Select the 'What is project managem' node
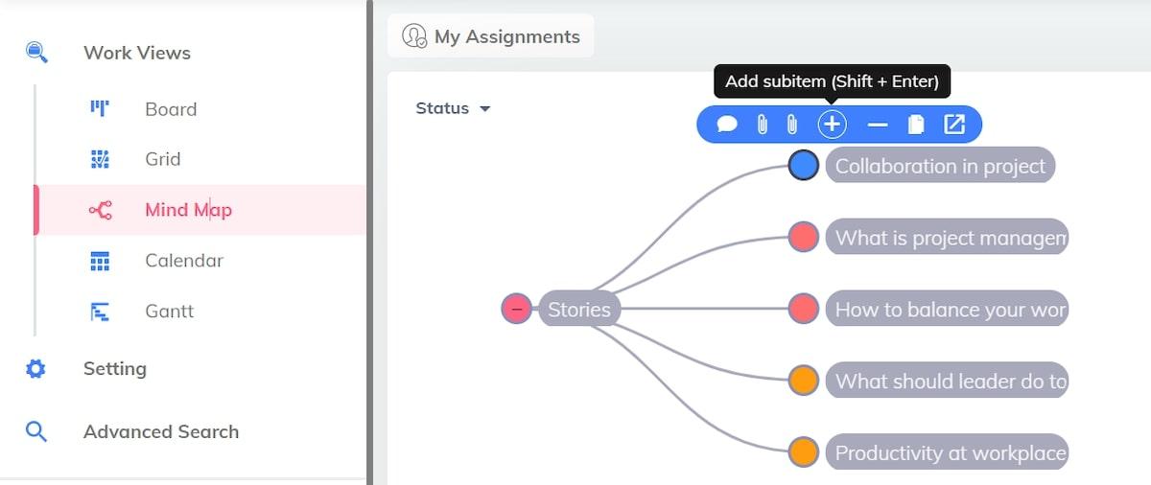Screen dimensions: 1151x485 [x=946, y=238]
